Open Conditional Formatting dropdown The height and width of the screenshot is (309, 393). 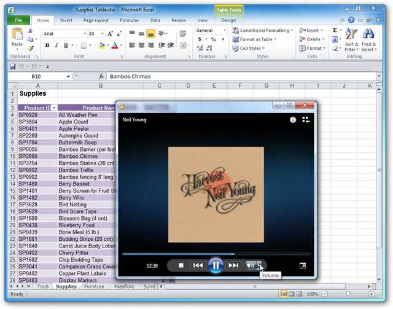(x=262, y=30)
